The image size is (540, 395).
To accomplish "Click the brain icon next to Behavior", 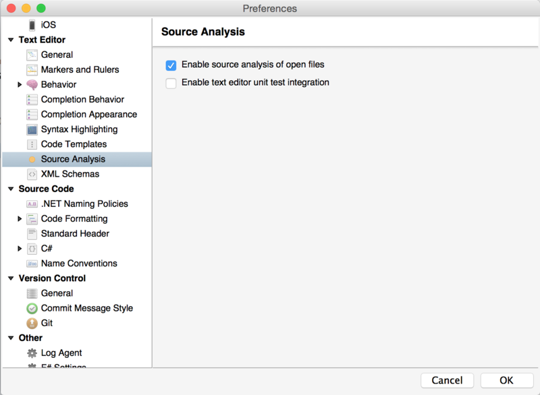I will (32, 84).
